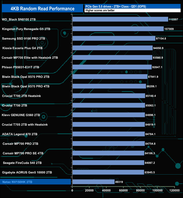Click the 84896.1 score value
Image resolution: width=183 pixels, height=198 pixels.
150,115
